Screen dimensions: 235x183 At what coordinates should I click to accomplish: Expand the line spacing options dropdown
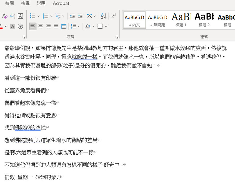79,26
